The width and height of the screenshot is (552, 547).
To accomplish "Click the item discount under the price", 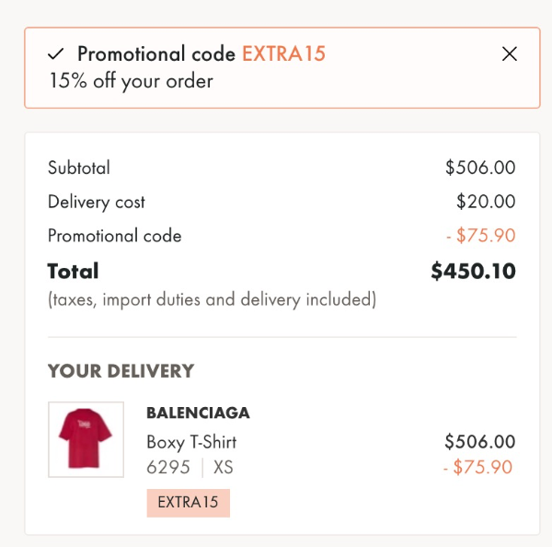I will click(x=477, y=468).
